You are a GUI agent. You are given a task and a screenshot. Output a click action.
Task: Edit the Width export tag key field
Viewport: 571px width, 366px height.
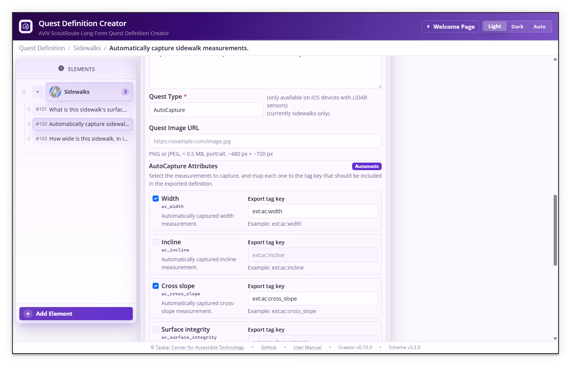pyautogui.click(x=313, y=211)
